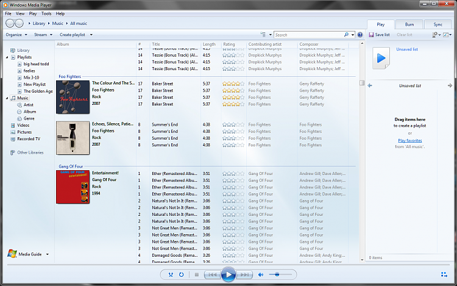This screenshot has width=457, height=286.
Task: Click the Forward navigation arrow
Action: coord(19,23)
